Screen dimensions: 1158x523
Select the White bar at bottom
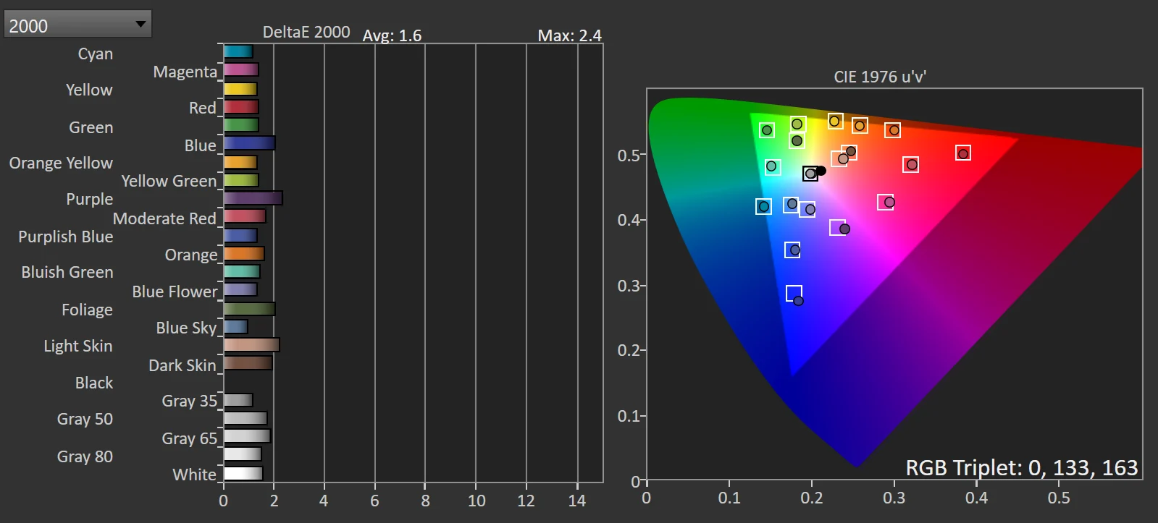pyautogui.click(x=243, y=474)
